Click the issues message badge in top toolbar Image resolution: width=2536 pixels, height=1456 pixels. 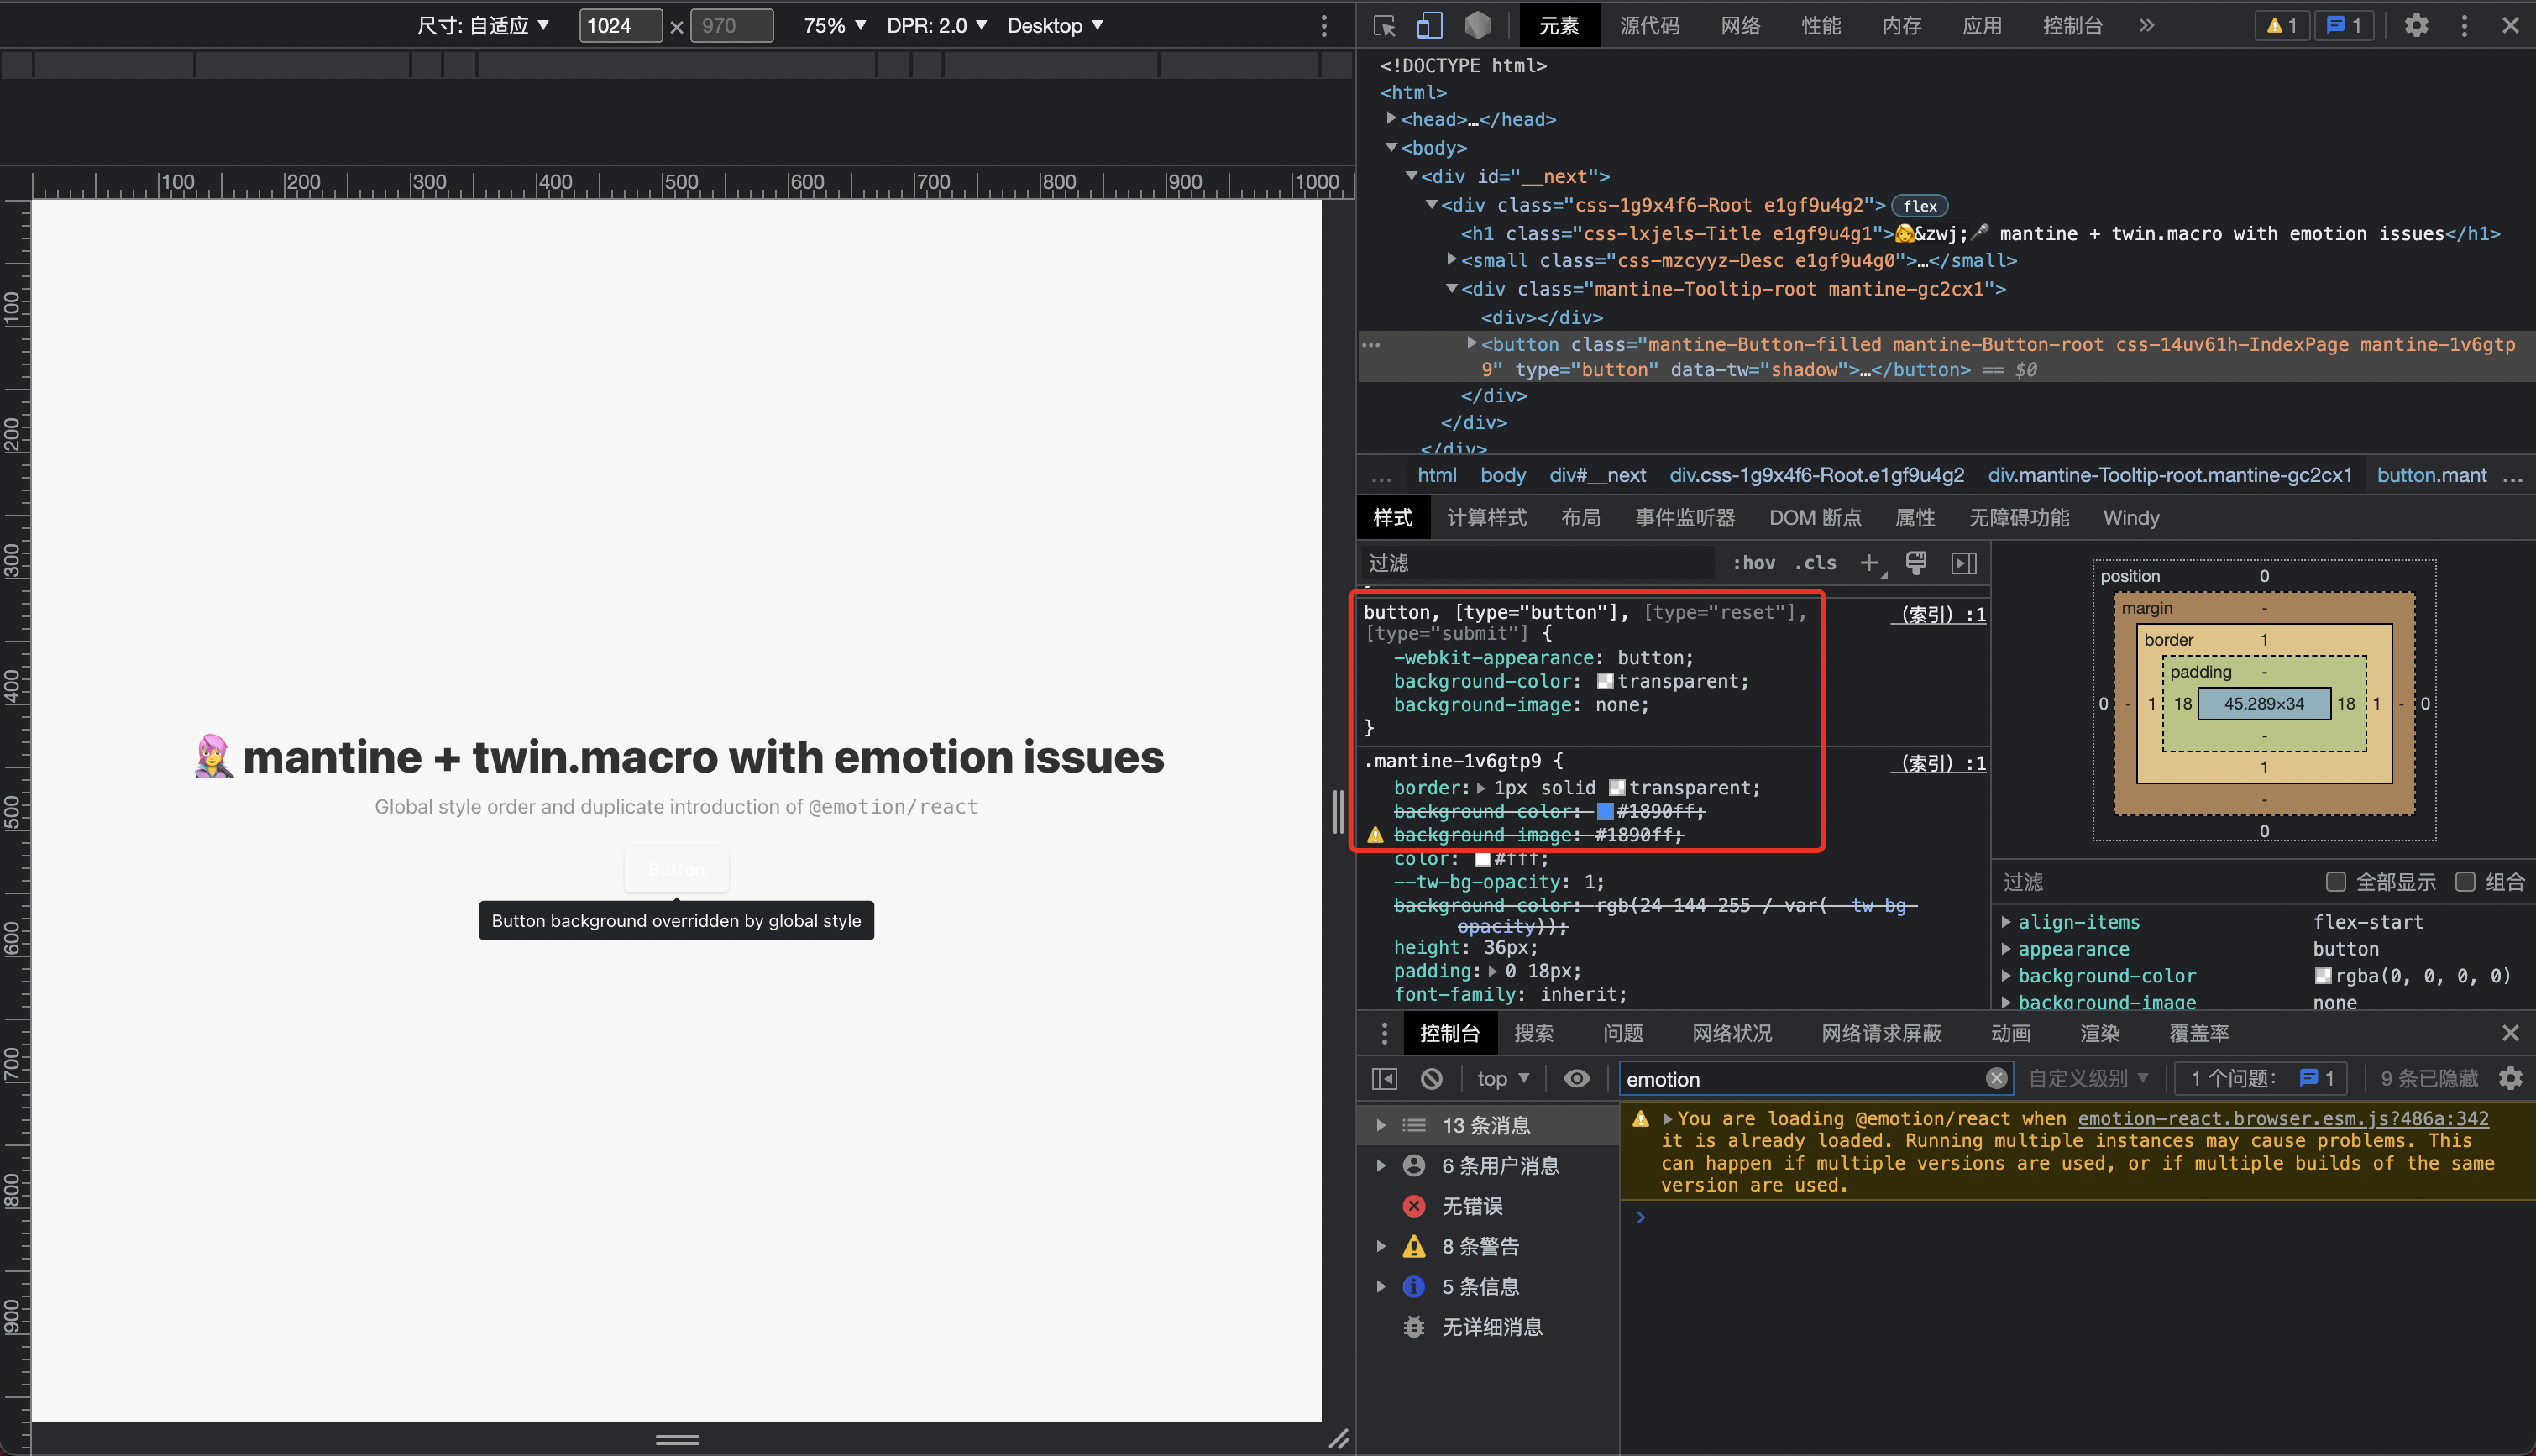tap(2344, 26)
